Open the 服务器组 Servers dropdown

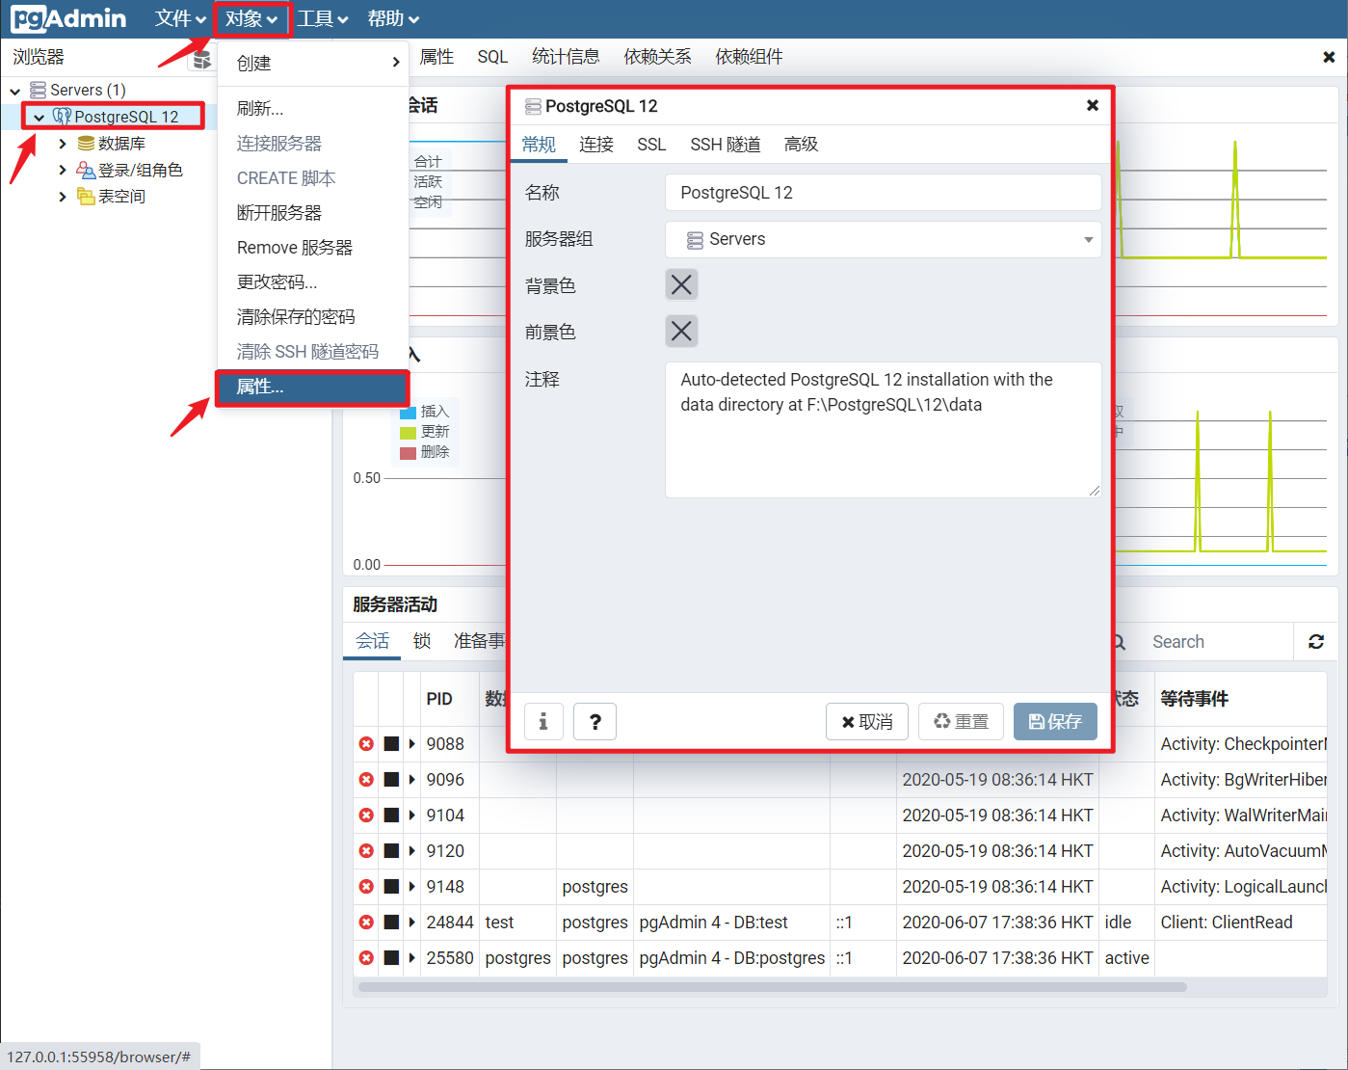click(x=883, y=239)
